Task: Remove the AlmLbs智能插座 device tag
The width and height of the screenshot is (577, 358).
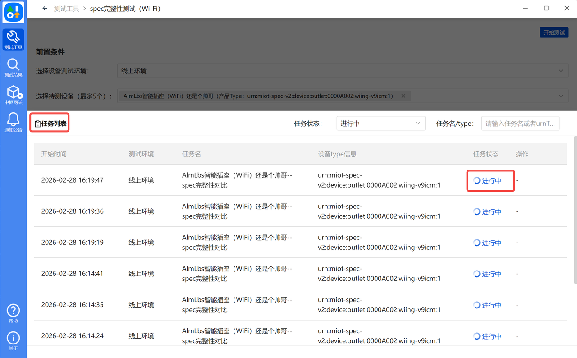Action: coord(403,96)
